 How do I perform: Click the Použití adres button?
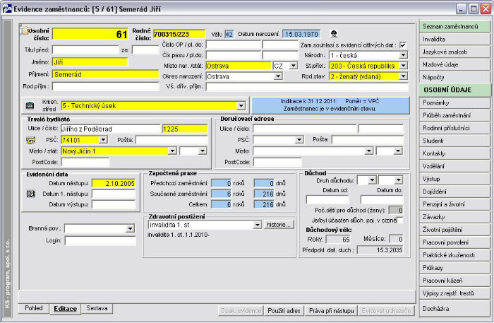(x=284, y=311)
